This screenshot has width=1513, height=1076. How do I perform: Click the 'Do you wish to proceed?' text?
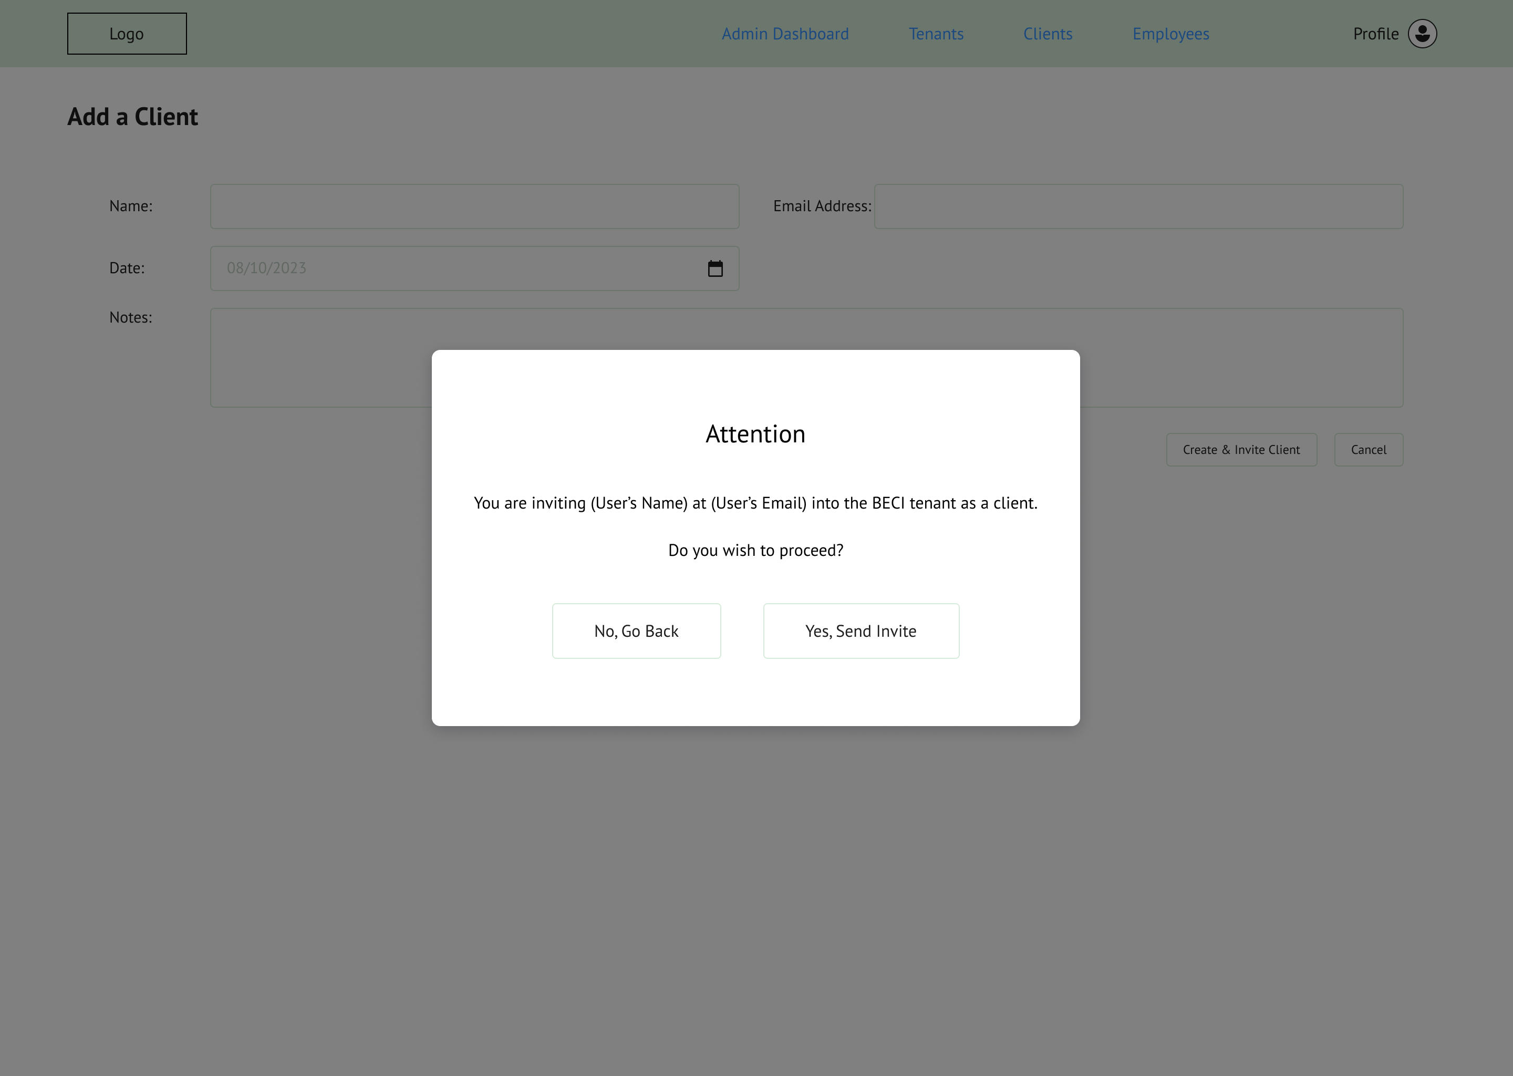click(755, 551)
